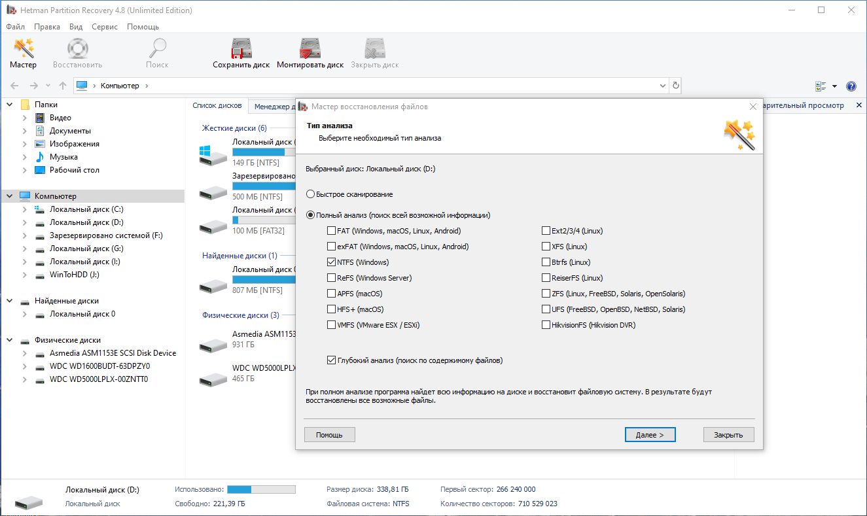
Task: Collapse the Компьютер tree node
Action: [10, 196]
